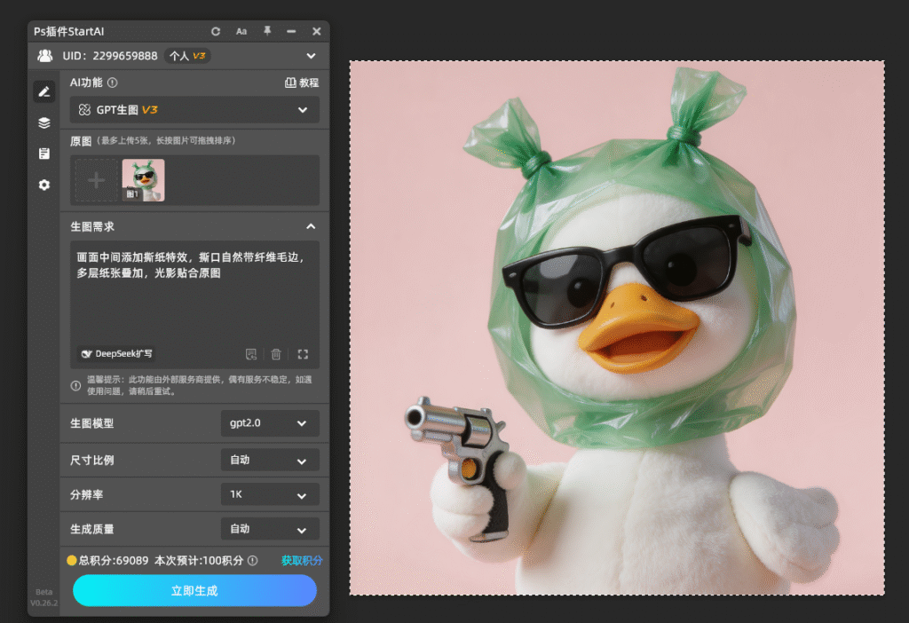Open the GPT生图 function dropdown

pyautogui.click(x=194, y=109)
